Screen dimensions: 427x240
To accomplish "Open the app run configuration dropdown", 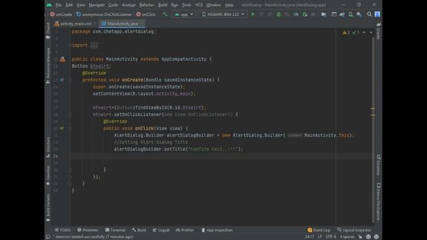I will (x=184, y=14).
